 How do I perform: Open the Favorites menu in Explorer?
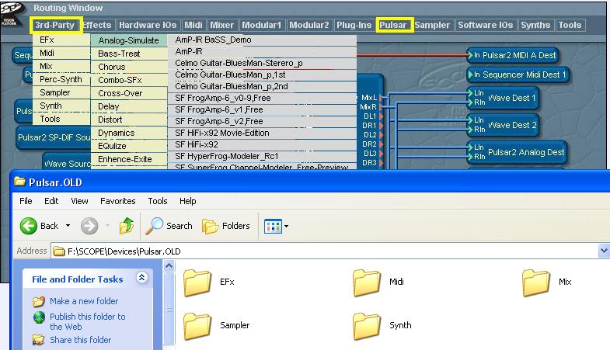(118, 201)
